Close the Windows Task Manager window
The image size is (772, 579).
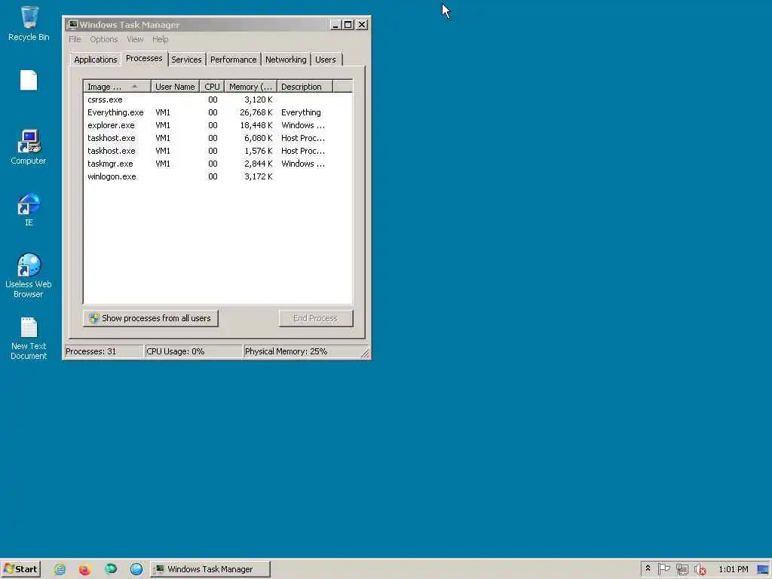point(362,25)
